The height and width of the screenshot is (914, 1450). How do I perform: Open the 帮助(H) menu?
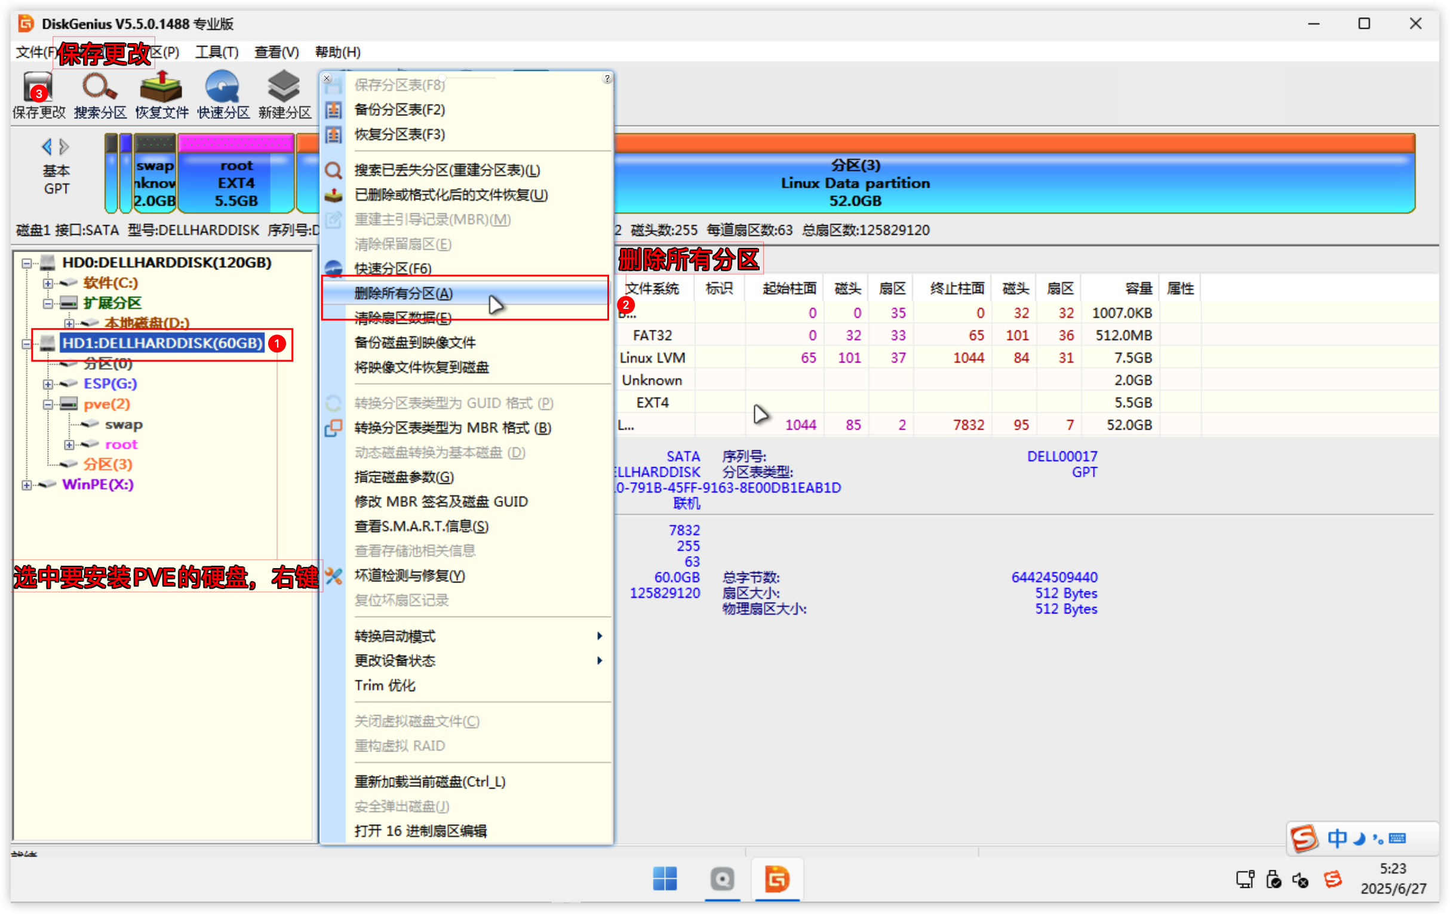pos(338,52)
